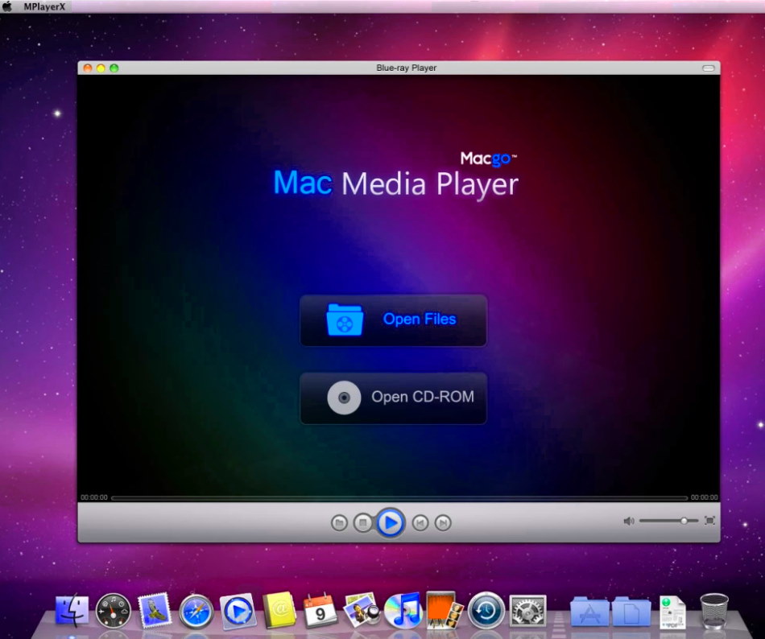Image resolution: width=765 pixels, height=639 pixels.
Task: Skip to the next track
Action: 443,523
